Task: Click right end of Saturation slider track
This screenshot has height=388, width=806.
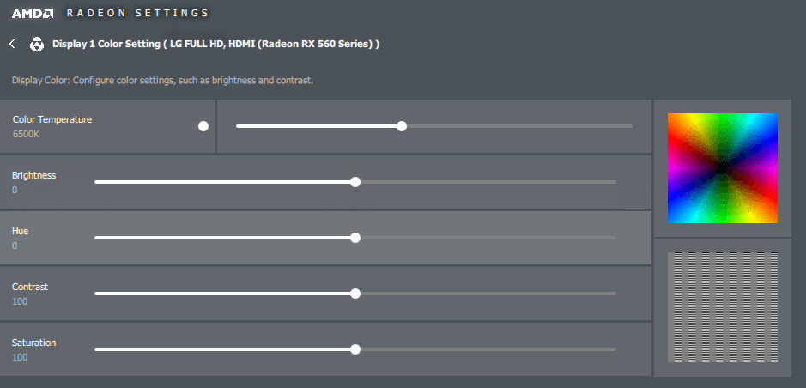Action: click(614, 349)
